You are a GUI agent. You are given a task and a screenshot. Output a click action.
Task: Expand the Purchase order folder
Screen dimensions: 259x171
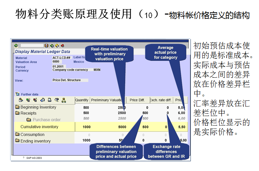coord(29,119)
